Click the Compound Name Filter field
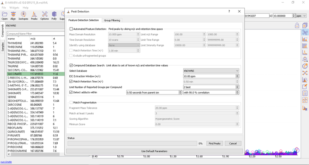This screenshot has width=309, height=165. (x=36, y=34)
